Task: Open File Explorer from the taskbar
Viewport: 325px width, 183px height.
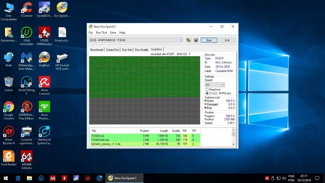Action: click(29, 178)
